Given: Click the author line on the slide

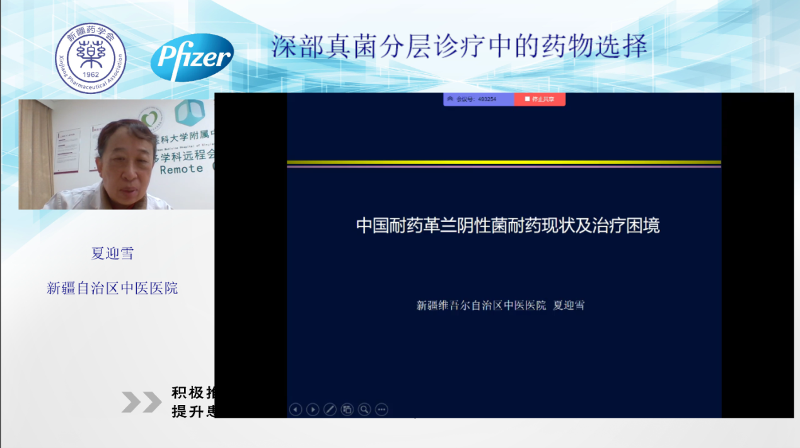Looking at the screenshot, I should click(500, 305).
